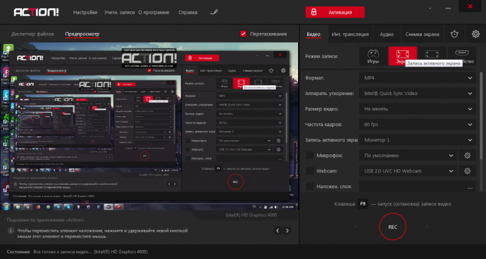Open microphone settings gear

[467, 156]
